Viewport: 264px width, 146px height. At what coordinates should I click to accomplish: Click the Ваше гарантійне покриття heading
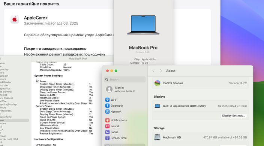tap(31, 4)
